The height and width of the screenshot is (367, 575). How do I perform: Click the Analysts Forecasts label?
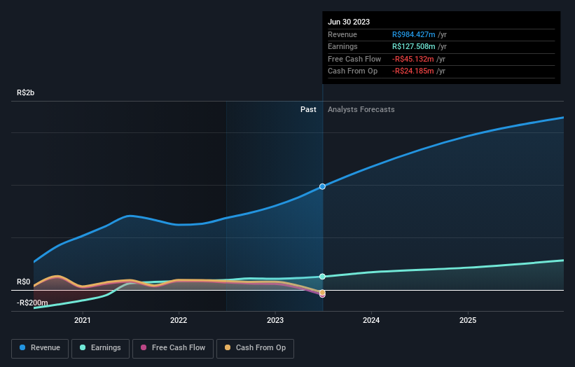(x=361, y=109)
